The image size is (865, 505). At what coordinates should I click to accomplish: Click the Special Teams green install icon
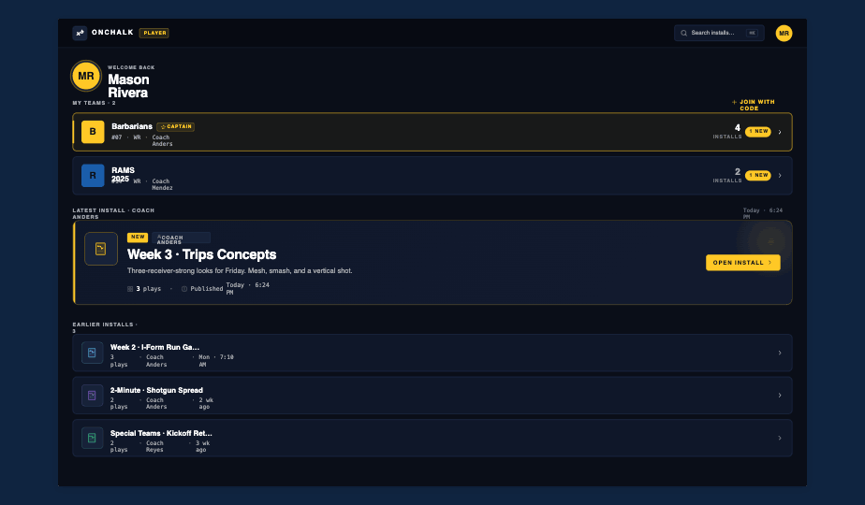92,438
